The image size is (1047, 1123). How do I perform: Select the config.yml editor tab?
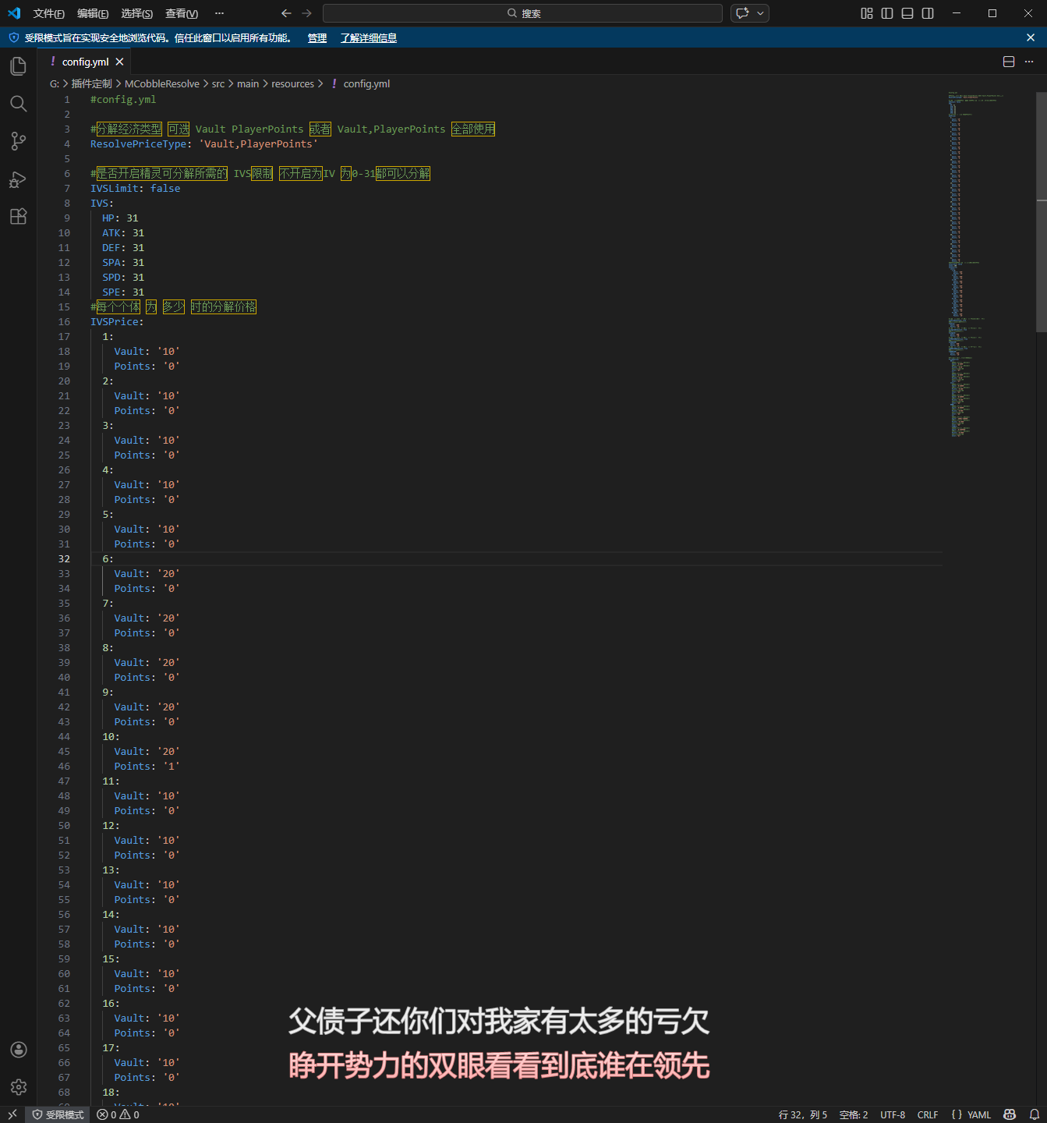[x=85, y=62]
